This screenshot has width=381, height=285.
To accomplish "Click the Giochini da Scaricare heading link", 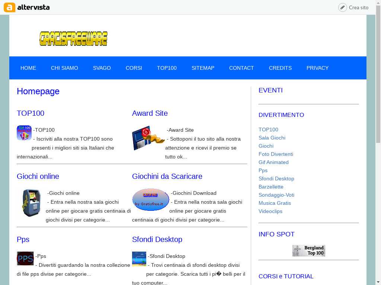I will point(167,176).
